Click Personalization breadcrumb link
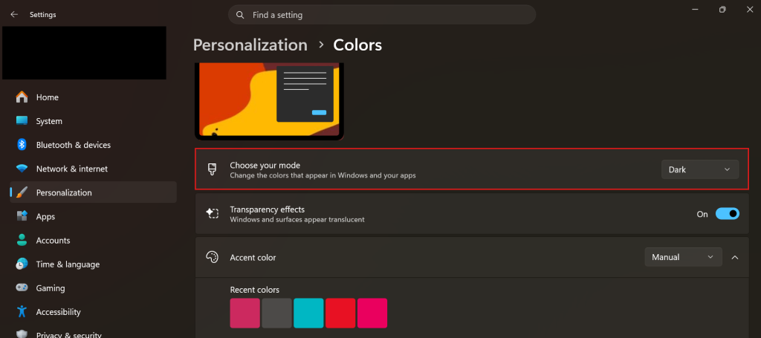761x338 pixels. [x=250, y=45]
